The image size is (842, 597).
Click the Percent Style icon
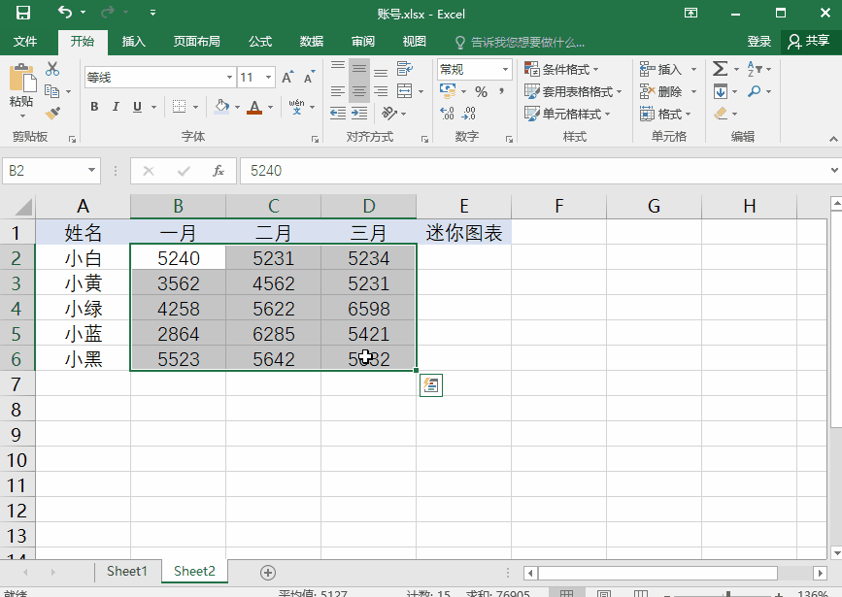point(481,91)
